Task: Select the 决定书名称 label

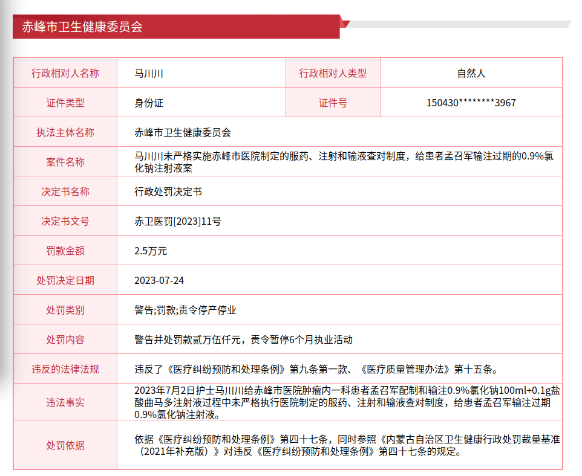Action: 65,191
